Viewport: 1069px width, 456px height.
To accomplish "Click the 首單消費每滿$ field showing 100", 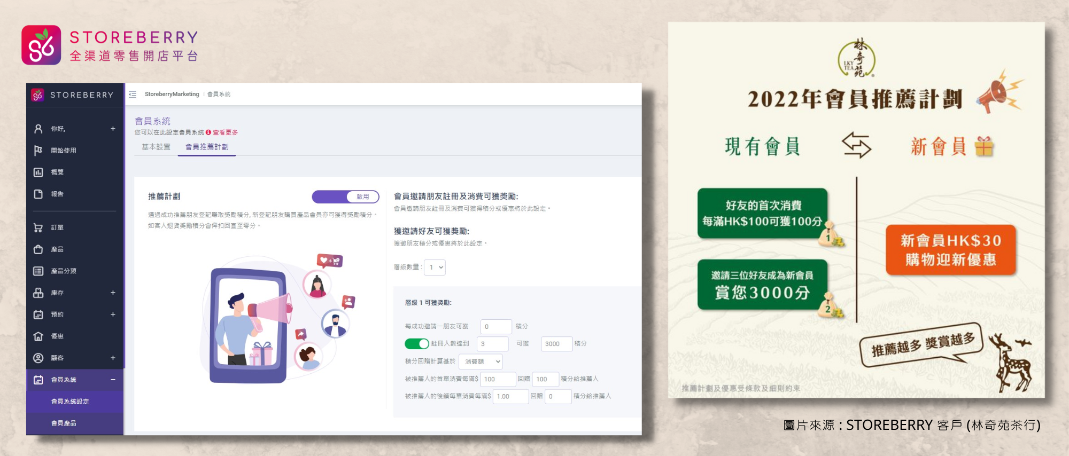I will point(498,379).
